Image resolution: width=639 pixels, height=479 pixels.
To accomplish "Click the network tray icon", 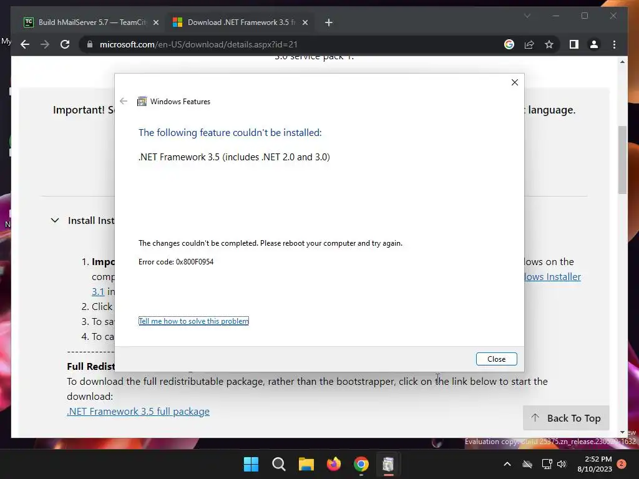I will pyautogui.click(x=547, y=464).
